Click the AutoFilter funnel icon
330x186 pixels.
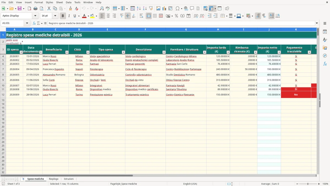[x=151, y=9]
